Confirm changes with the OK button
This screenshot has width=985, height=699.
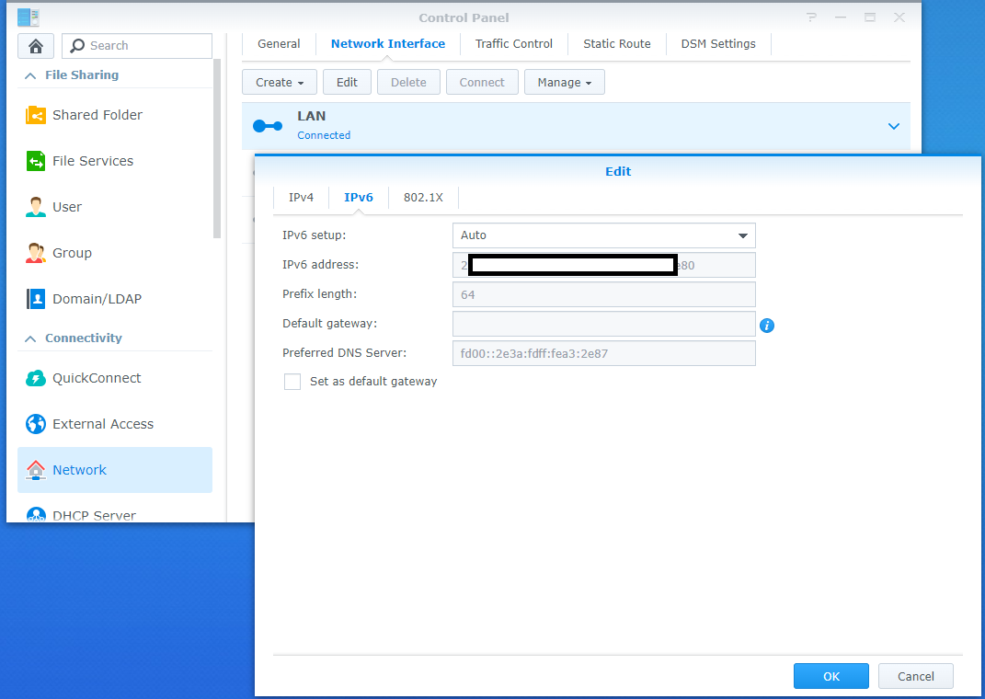pyautogui.click(x=830, y=676)
